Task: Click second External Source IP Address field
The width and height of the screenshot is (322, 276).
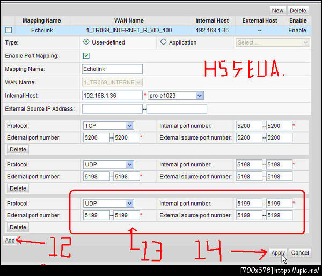Action: (177, 108)
